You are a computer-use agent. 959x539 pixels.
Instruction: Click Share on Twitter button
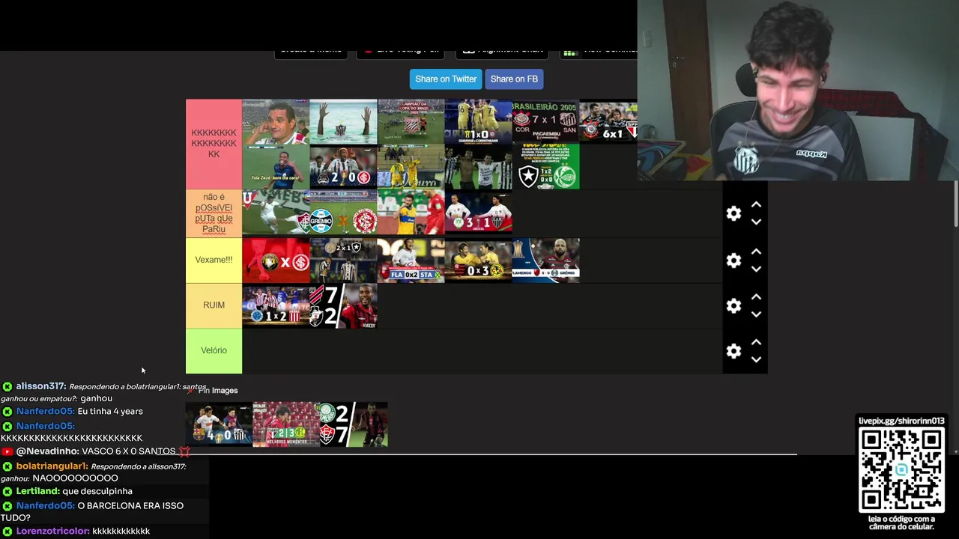coord(446,79)
